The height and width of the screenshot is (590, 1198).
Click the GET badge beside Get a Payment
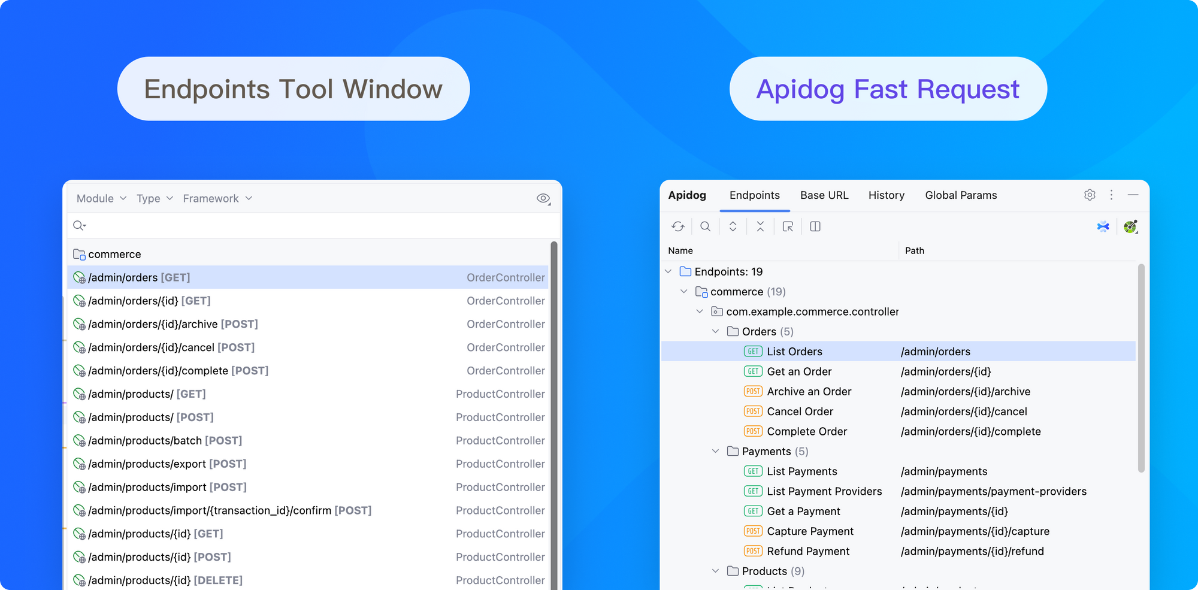tap(753, 511)
